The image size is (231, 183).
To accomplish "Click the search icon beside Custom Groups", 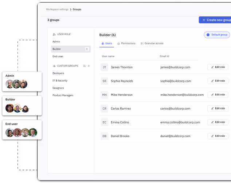I will (85, 66).
